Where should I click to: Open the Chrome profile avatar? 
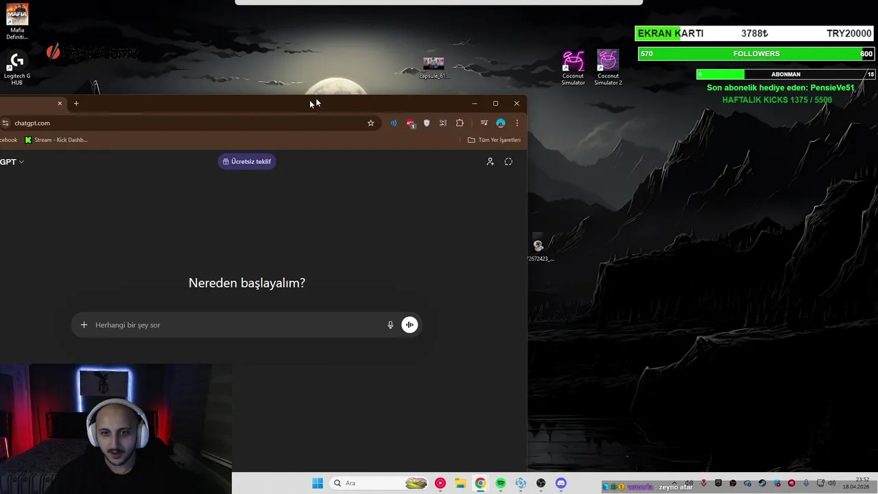click(x=501, y=123)
